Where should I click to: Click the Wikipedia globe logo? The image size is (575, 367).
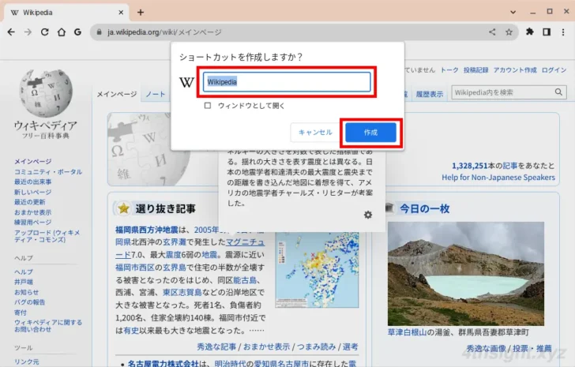(x=46, y=93)
